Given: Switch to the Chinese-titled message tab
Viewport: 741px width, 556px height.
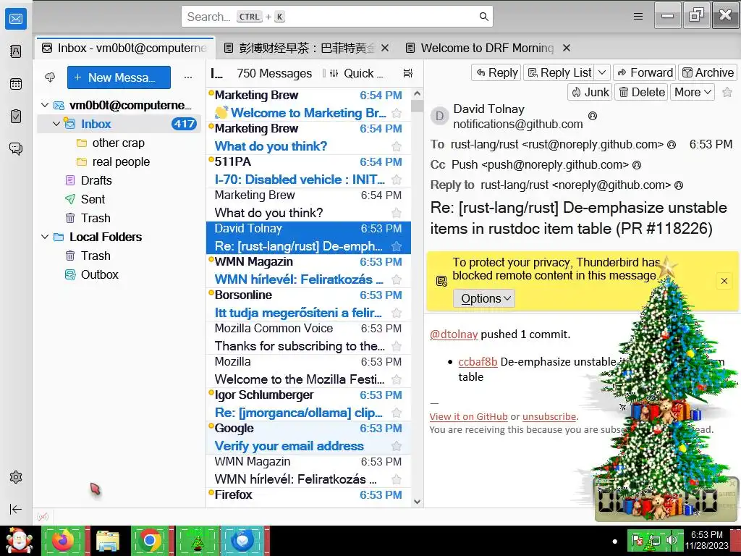Looking at the screenshot, I should click(306, 48).
